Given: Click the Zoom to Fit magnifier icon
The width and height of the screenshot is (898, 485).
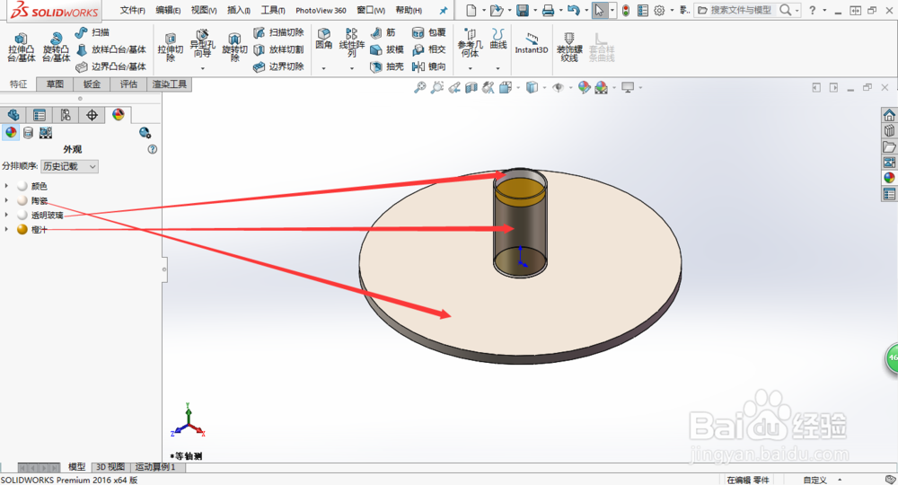Looking at the screenshot, I should pos(419,88).
